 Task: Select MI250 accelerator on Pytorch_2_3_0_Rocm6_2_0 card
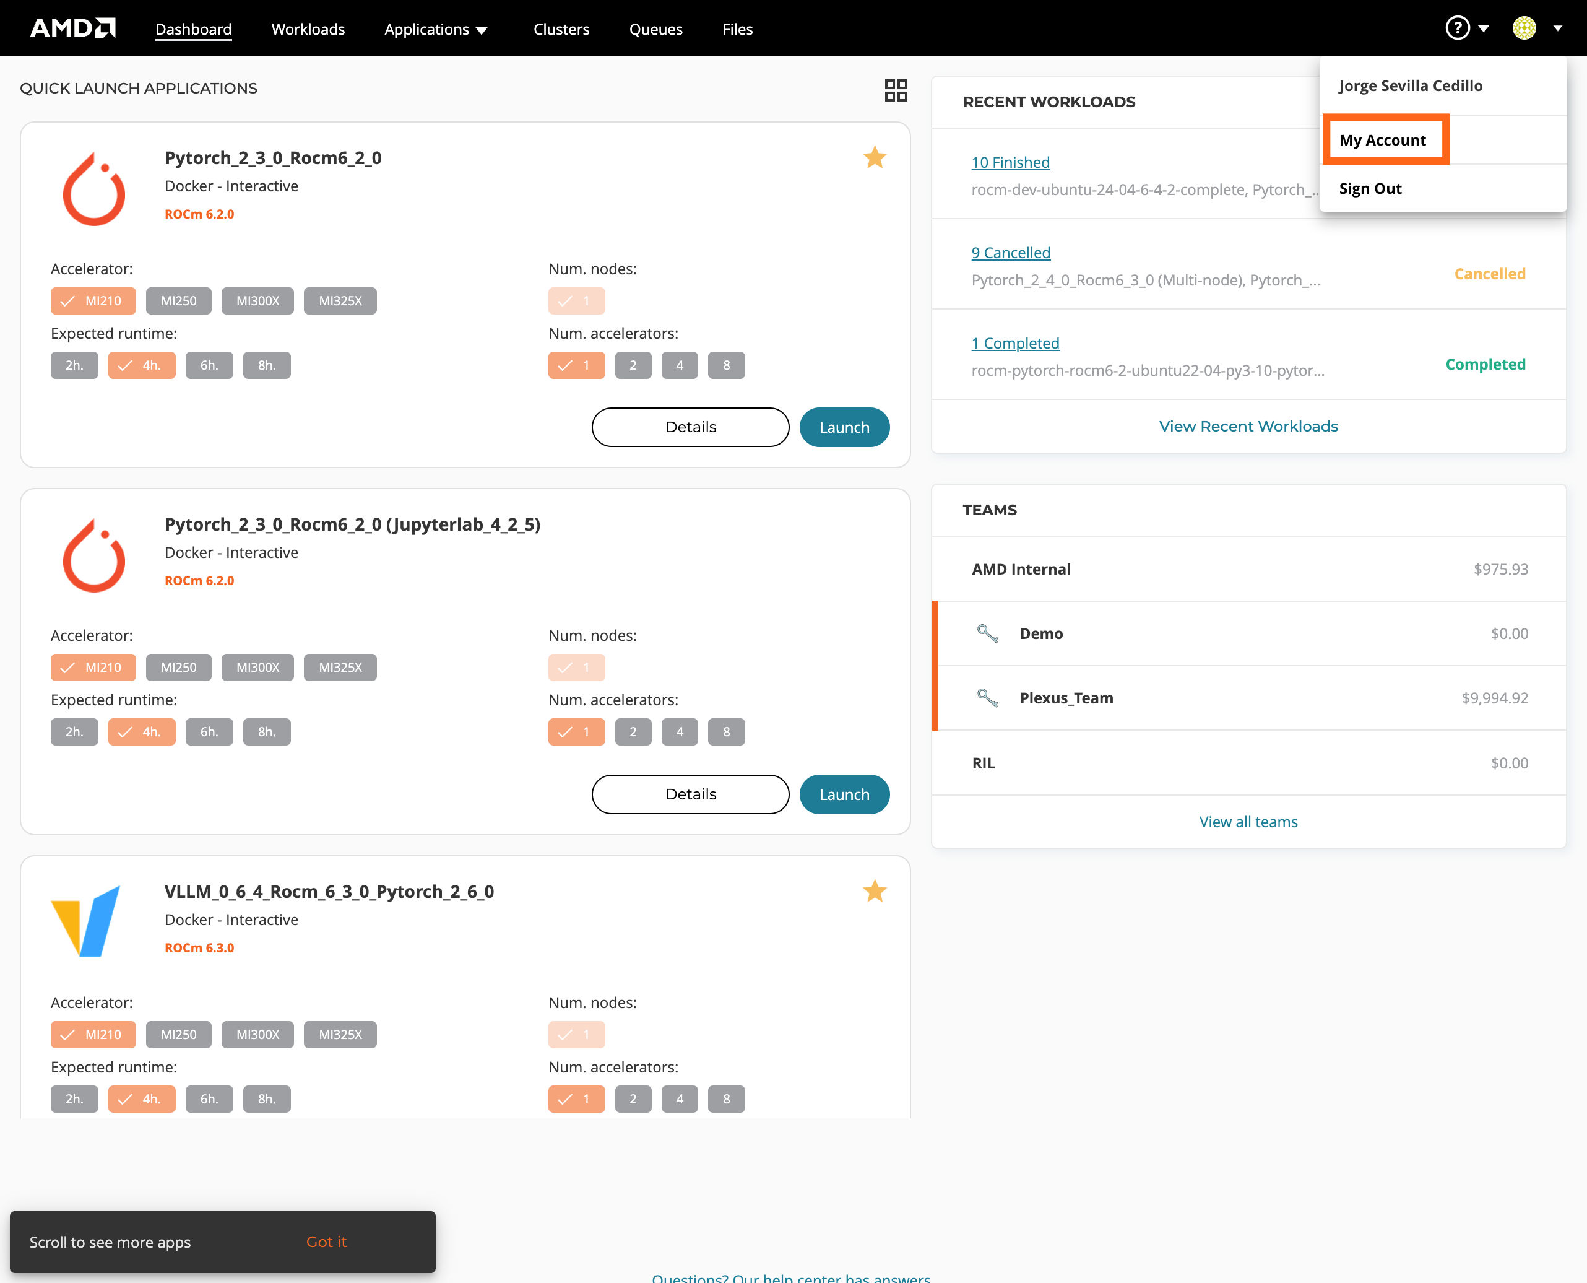coord(179,301)
